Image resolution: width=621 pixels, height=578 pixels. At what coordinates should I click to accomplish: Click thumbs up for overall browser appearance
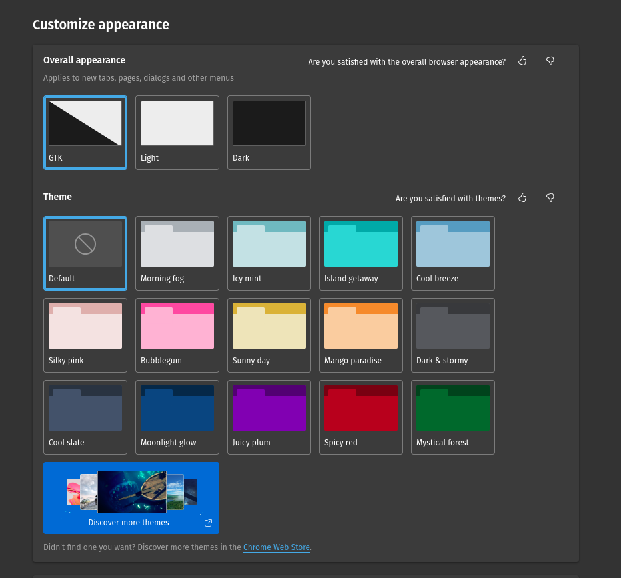[x=522, y=61]
